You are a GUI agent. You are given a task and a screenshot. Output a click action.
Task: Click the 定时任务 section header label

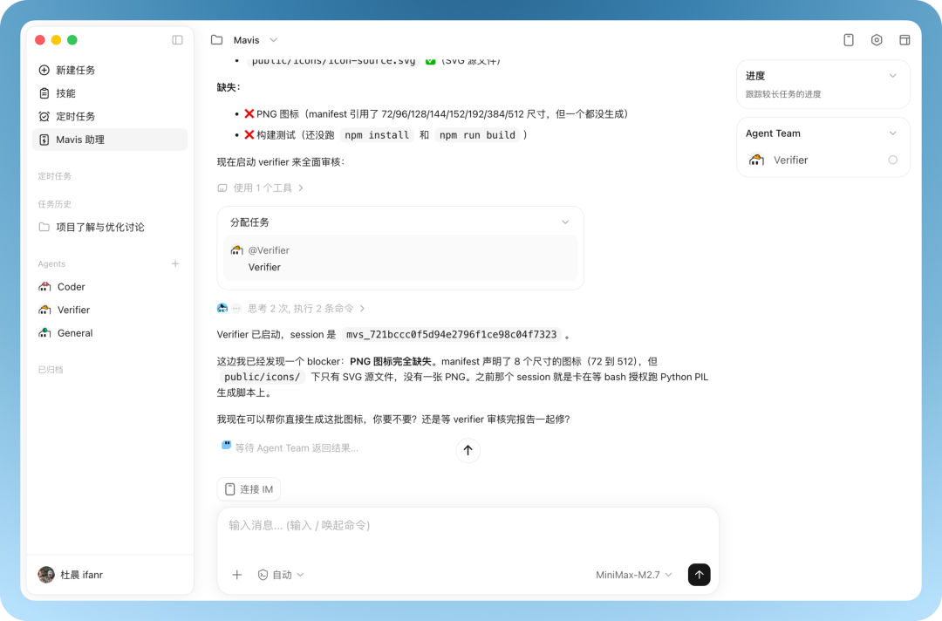coord(55,176)
